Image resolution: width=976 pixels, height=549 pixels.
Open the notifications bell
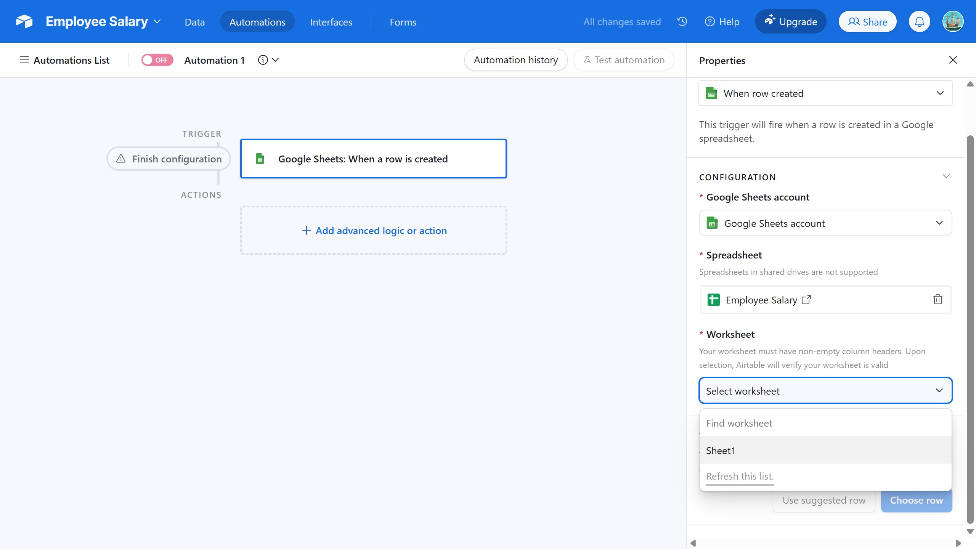[x=919, y=22]
